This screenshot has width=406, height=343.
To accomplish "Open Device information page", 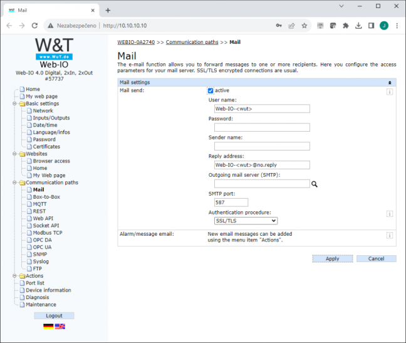I will [x=48, y=290].
